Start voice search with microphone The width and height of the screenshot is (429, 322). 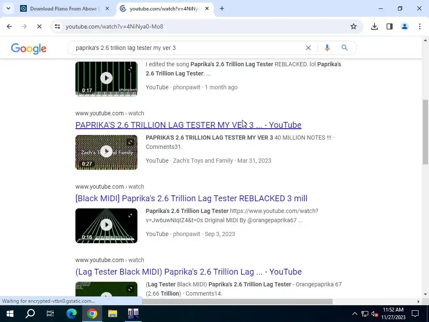(x=327, y=48)
